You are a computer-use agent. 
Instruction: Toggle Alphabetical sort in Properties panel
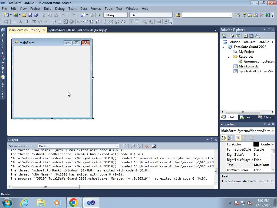pyautogui.click(x=230, y=138)
